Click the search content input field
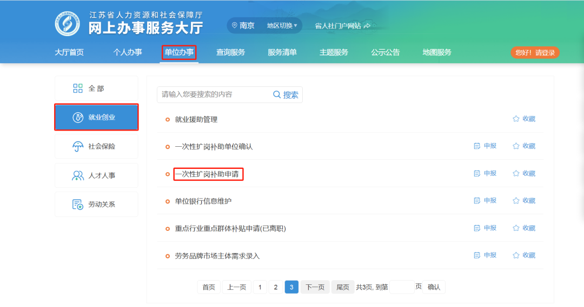Viewport: 584px width, 307px height. [214, 94]
